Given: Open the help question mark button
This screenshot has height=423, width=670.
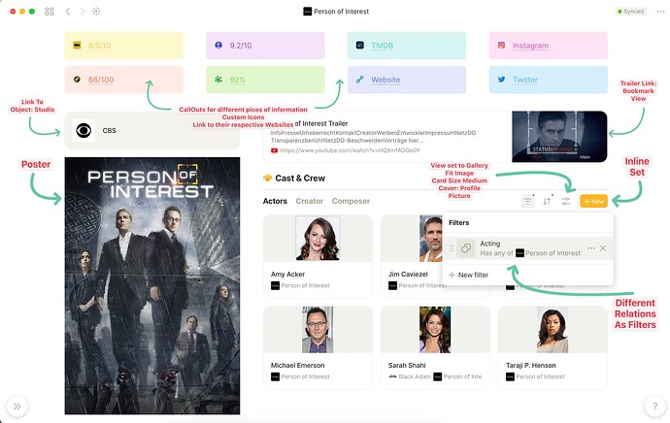Looking at the screenshot, I should 654,407.
